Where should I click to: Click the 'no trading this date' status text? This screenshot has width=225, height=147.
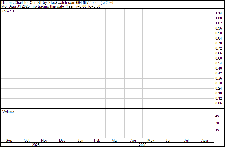(x=48, y=6)
